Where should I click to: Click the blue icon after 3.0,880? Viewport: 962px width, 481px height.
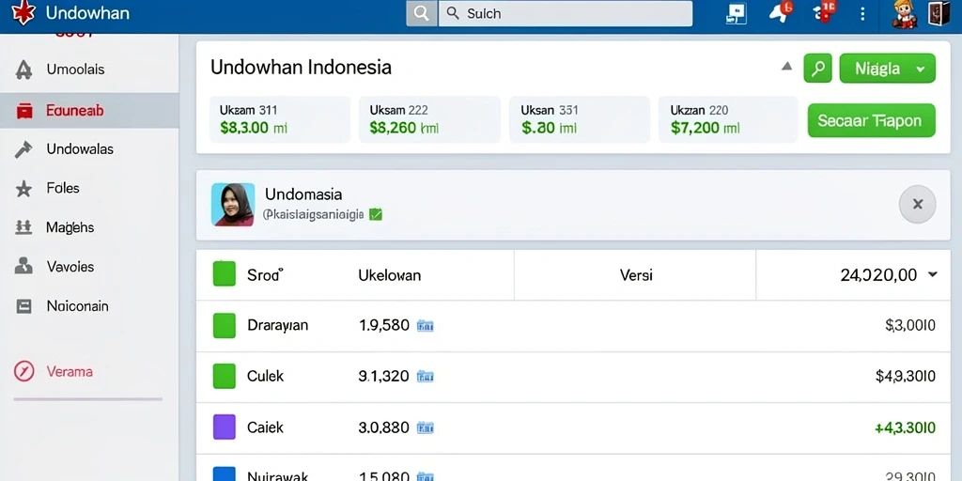point(426,427)
